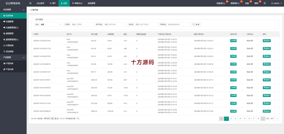Collapse the 任务管理 sidebar group
Screen dimensions: 284x134
13,10
